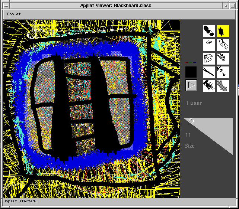The width and height of the screenshot is (239, 209).
Task: Click the Applet Viewer title bar
Action: 116,6
